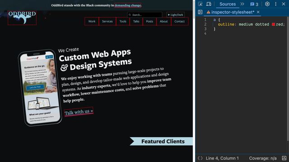Click the outline property in the code
The height and width of the screenshot is (162, 289).
(x=226, y=24)
